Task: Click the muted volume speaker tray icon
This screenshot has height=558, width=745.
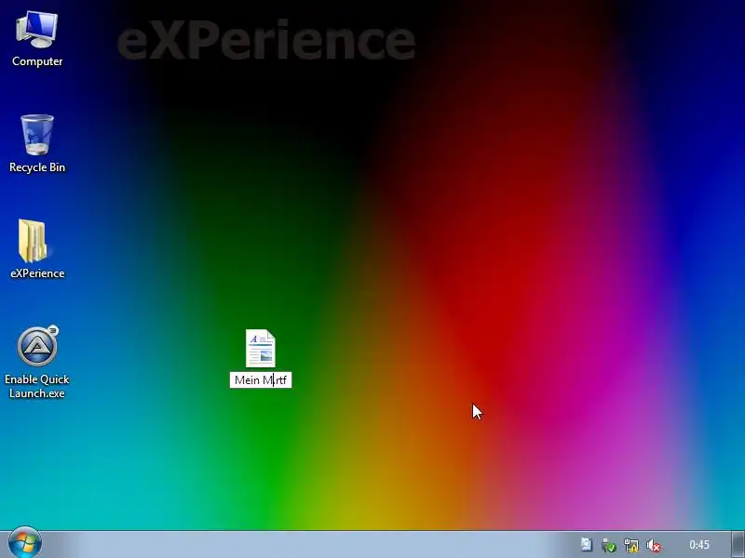Action: coord(654,545)
